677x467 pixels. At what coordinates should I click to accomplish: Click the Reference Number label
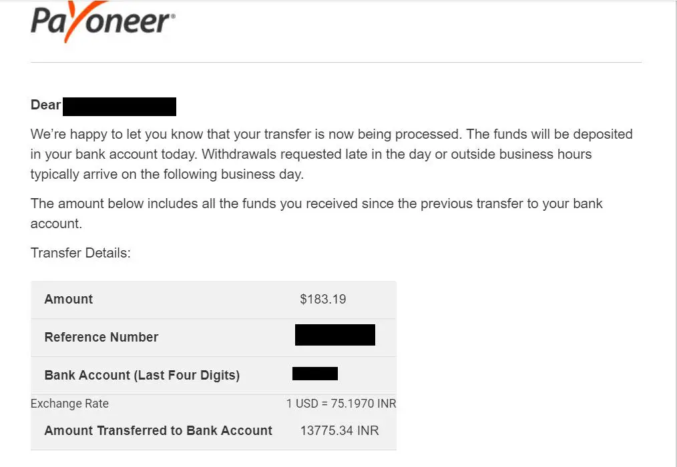pyautogui.click(x=101, y=337)
